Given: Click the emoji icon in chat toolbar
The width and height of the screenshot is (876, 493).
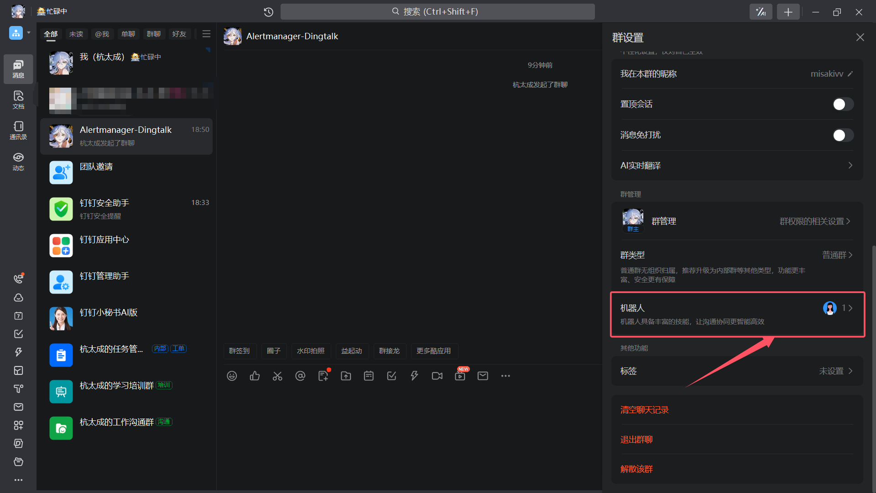Looking at the screenshot, I should click(232, 376).
